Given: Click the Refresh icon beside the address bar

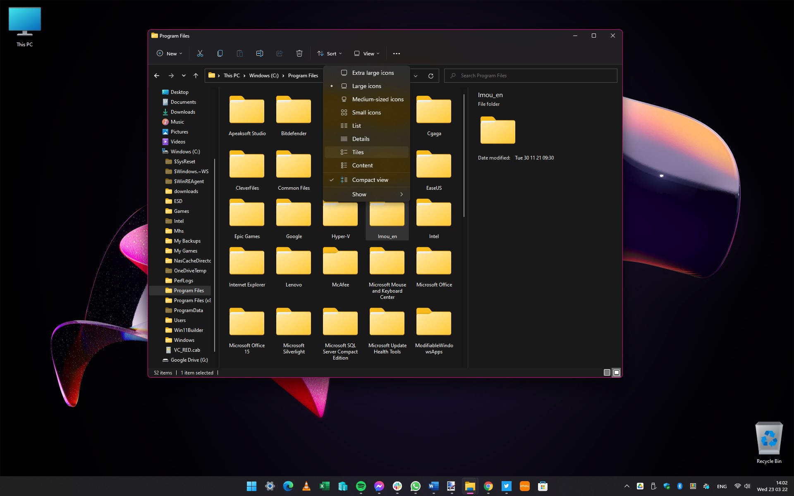Looking at the screenshot, I should [x=431, y=76].
